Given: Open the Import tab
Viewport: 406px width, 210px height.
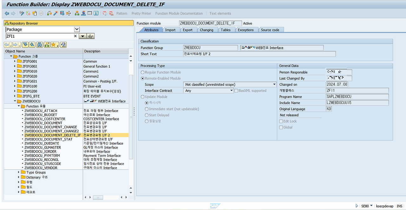Looking at the screenshot, I should (x=171, y=30).
